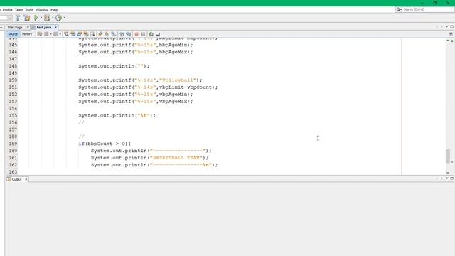Open the Debug Project dropdown arrow
455x256 pixels.
[53, 18]
